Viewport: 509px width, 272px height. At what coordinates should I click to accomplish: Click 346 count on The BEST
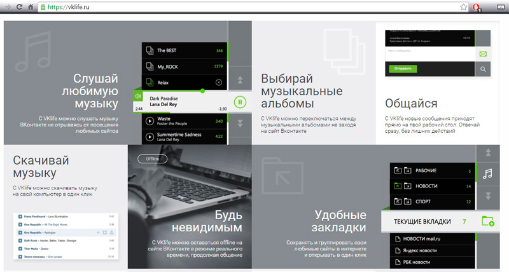pos(220,51)
